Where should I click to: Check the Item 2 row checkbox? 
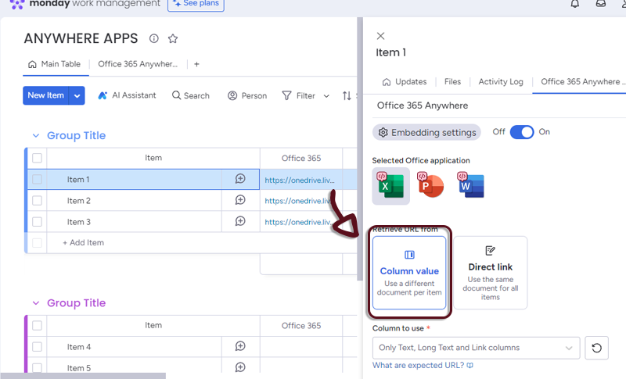coord(37,201)
